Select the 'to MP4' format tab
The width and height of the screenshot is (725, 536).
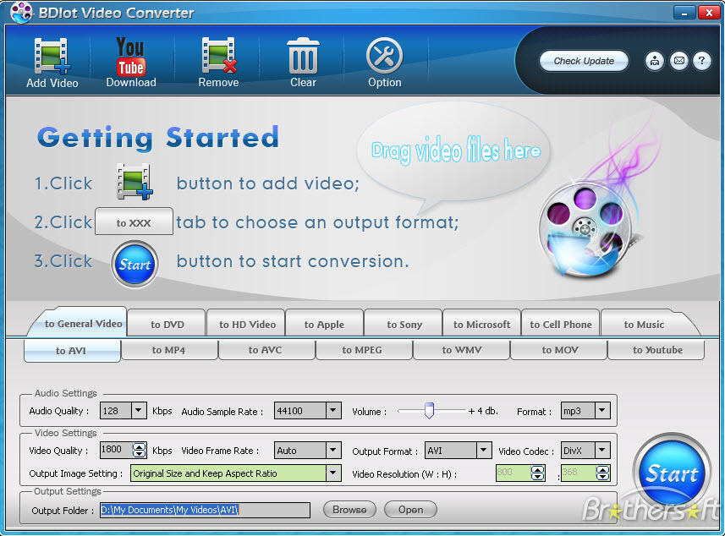168,350
